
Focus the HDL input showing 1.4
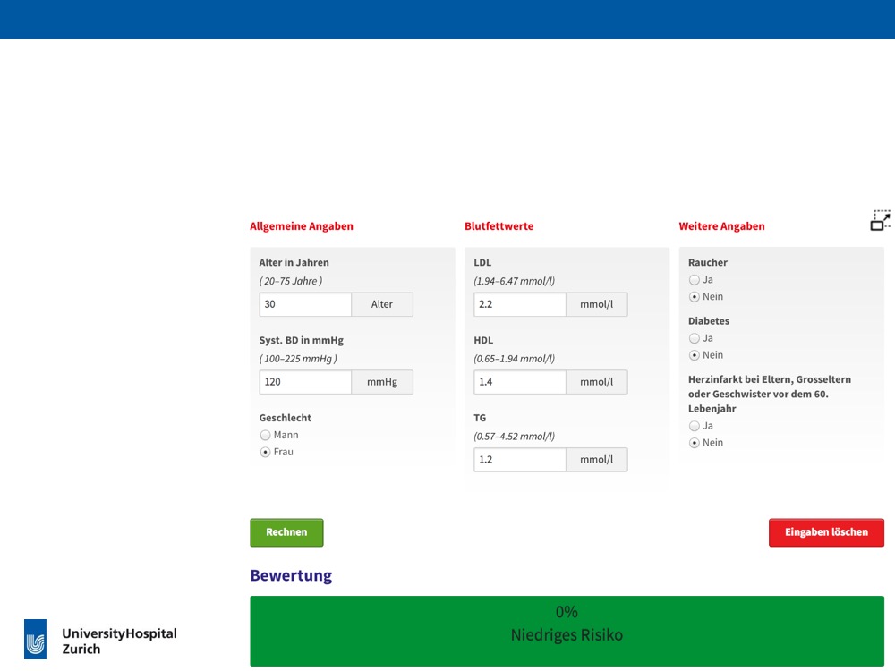point(520,382)
